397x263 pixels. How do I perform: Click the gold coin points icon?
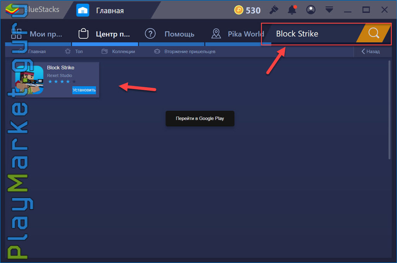click(x=238, y=10)
